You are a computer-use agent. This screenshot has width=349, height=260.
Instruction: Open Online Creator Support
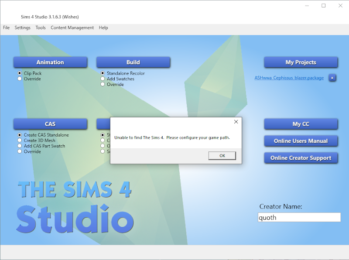[x=301, y=158]
